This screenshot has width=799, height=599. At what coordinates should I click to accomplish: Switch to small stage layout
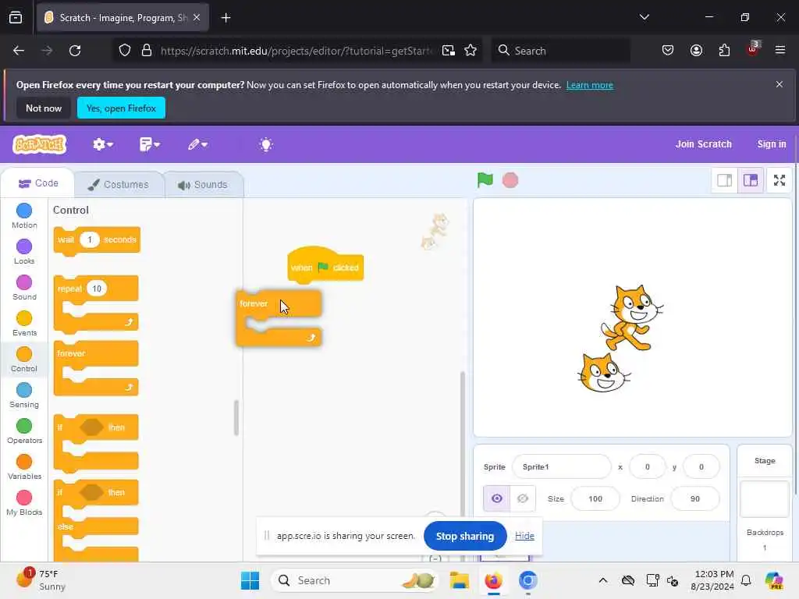(x=724, y=180)
